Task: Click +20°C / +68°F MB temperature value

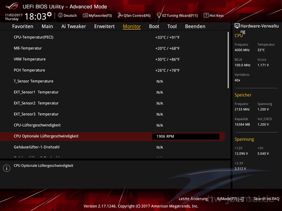Action: point(167,49)
